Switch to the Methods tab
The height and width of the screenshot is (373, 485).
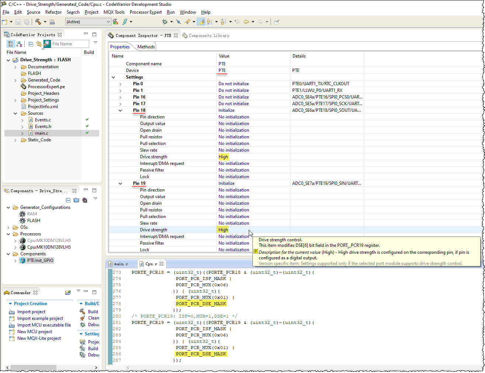point(146,47)
